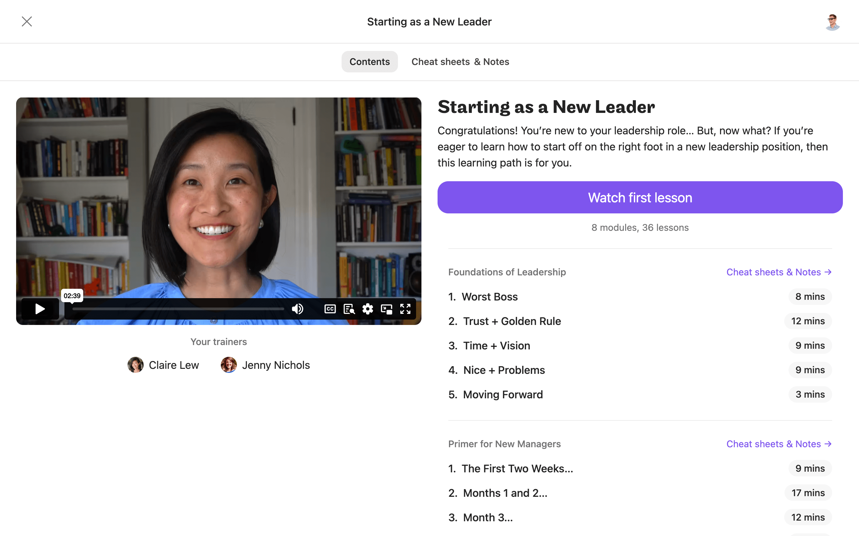The image size is (859, 536).
Task: Enable picture-in-picture mode
Action: [x=387, y=309]
